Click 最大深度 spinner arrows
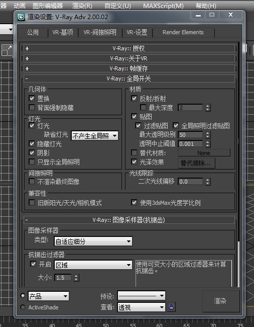Screen dimensions: 254x327 208,108
